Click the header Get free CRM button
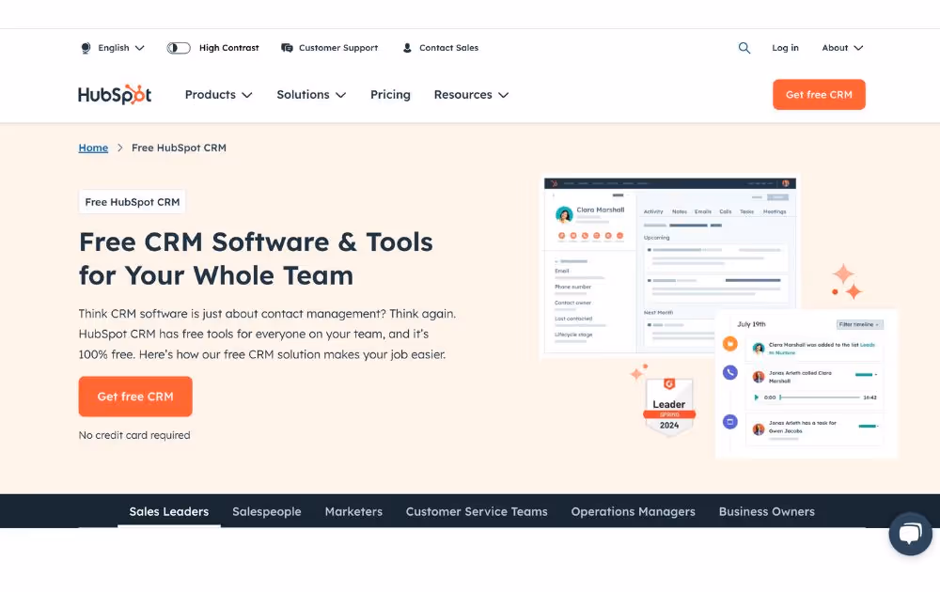Image resolution: width=940 pixels, height=592 pixels. [x=819, y=95]
